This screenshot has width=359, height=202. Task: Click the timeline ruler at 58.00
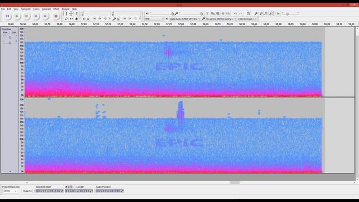(206, 24)
